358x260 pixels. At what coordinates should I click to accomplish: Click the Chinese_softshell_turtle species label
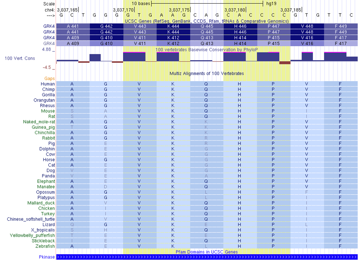(x=31, y=219)
